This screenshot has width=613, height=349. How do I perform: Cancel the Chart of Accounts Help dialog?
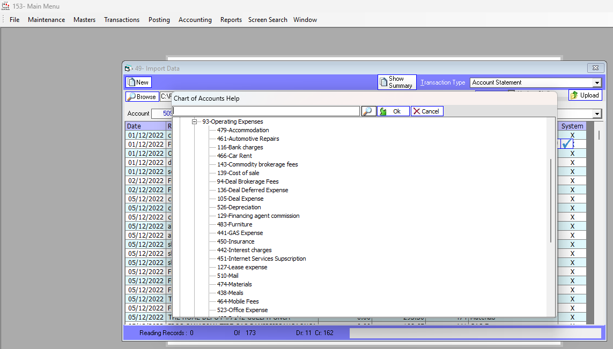(x=426, y=111)
